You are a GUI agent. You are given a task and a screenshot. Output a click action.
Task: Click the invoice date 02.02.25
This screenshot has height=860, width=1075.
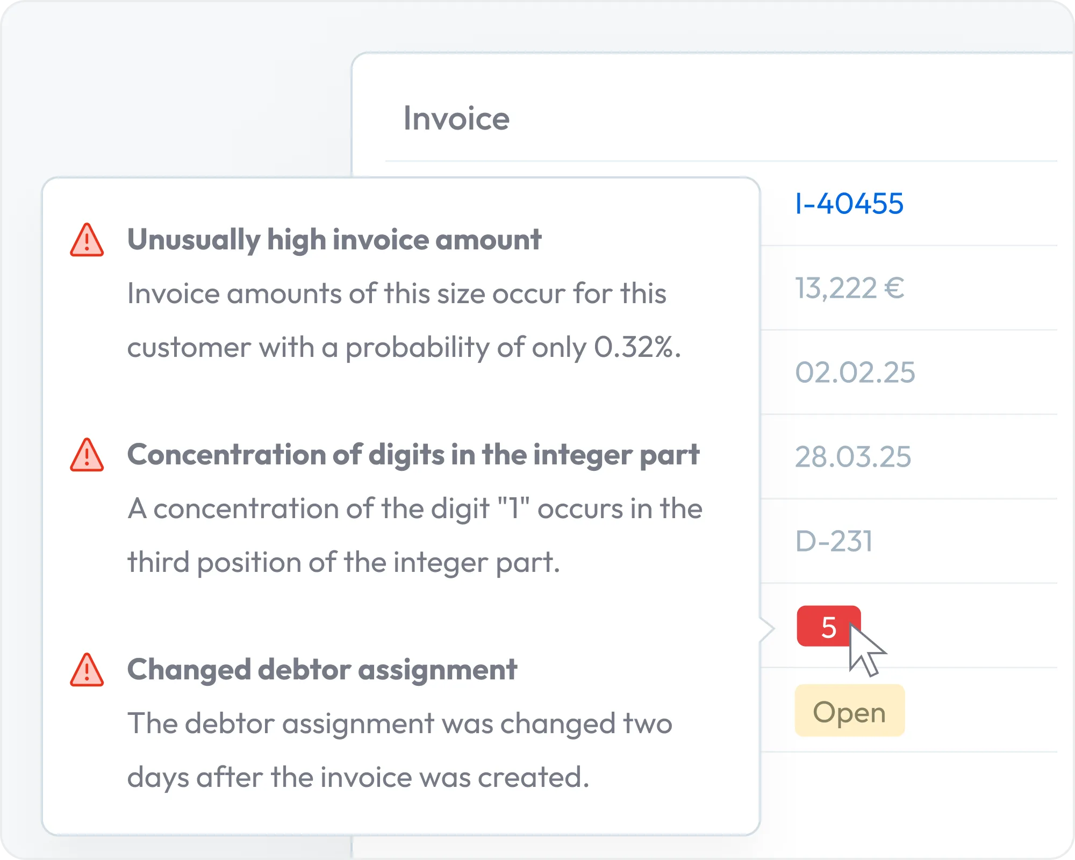pyautogui.click(x=855, y=372)
